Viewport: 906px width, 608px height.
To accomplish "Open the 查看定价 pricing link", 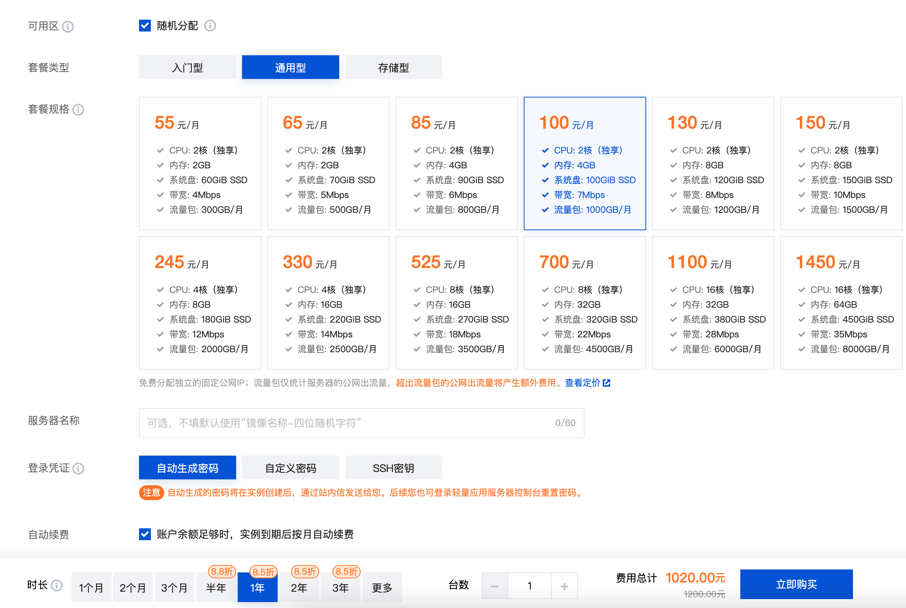I will (x=582, y=383).
